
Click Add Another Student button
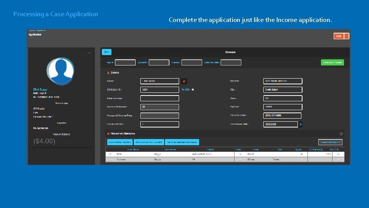click(x=120, y=142)
